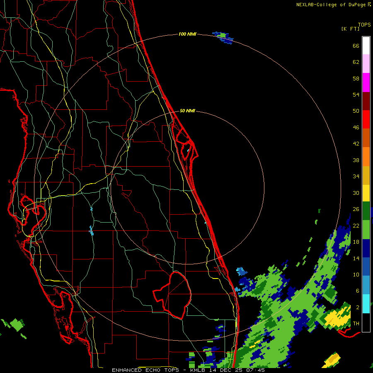This screenshot has height=373, width=373.
Task: Click the 38 value on the legend
Action: (356, 160)
